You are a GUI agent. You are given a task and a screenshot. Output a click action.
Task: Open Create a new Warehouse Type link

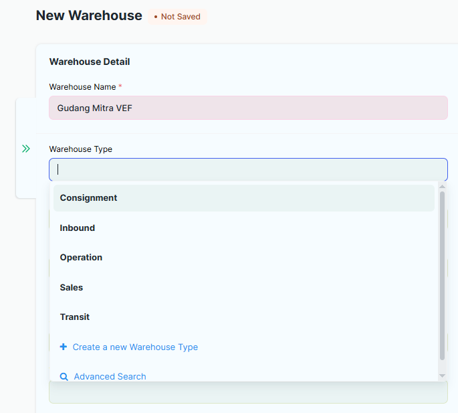135,347
